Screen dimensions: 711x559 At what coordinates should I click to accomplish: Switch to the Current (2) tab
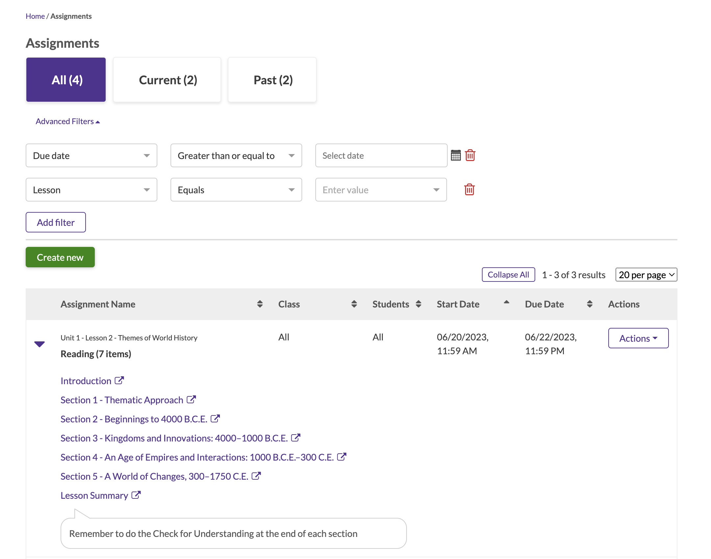point(167,80)
